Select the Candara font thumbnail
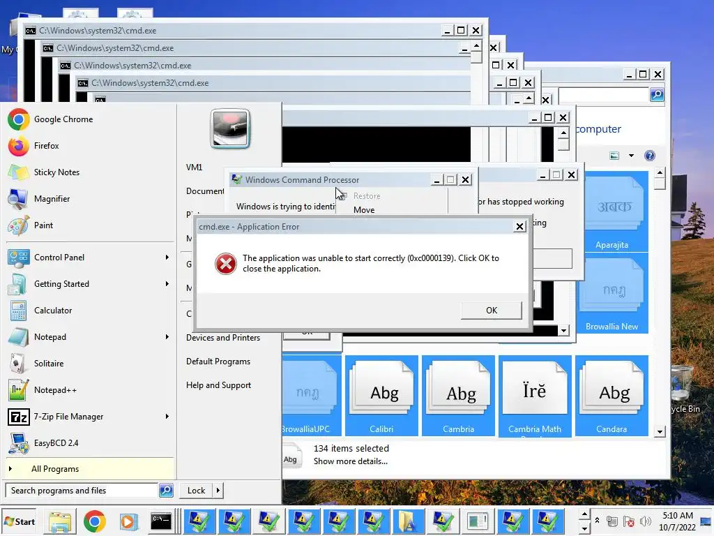 coord(612,396)
